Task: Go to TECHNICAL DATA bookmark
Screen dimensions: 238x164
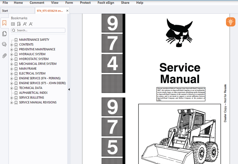Action: [31, 88]
